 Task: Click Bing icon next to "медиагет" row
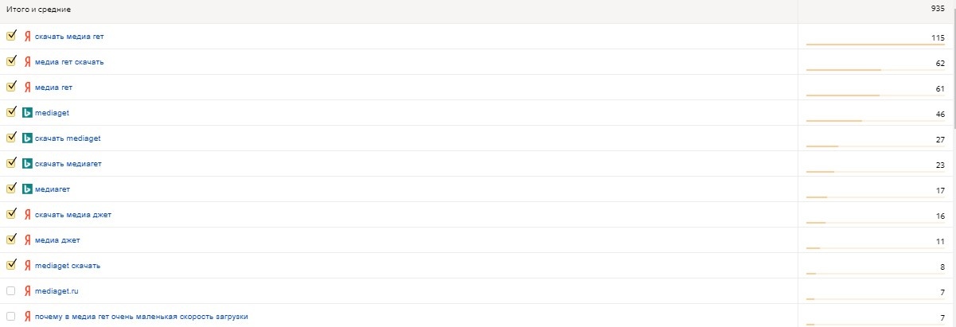27,189
